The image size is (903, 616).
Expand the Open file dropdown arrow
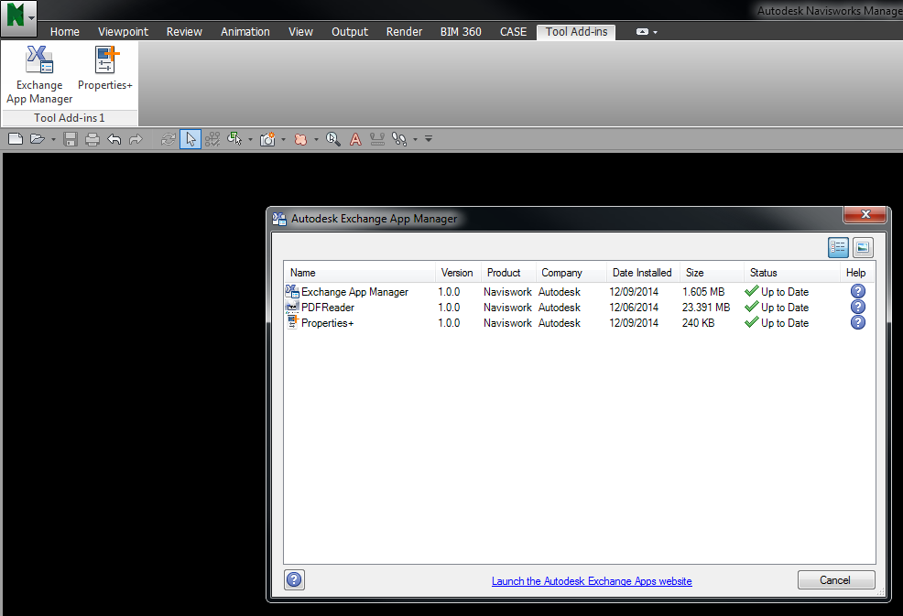pos(52,138)
